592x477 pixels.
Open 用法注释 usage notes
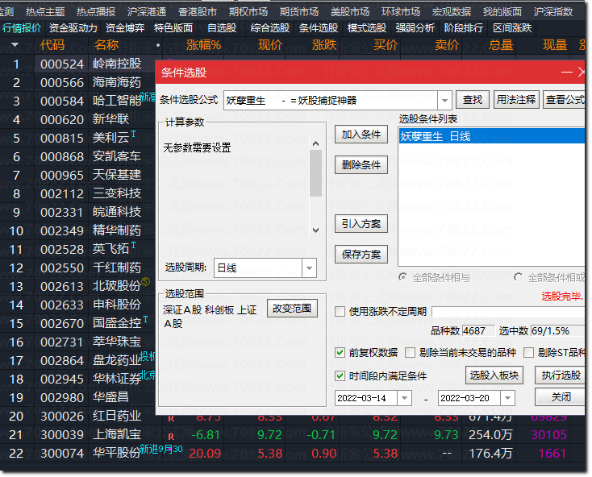(515, 100)
